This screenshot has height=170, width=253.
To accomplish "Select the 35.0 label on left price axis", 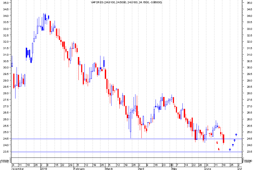I will (6, 3).
